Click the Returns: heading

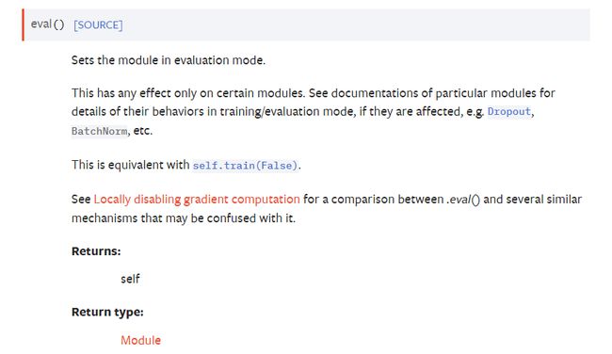tap(96, 251)
